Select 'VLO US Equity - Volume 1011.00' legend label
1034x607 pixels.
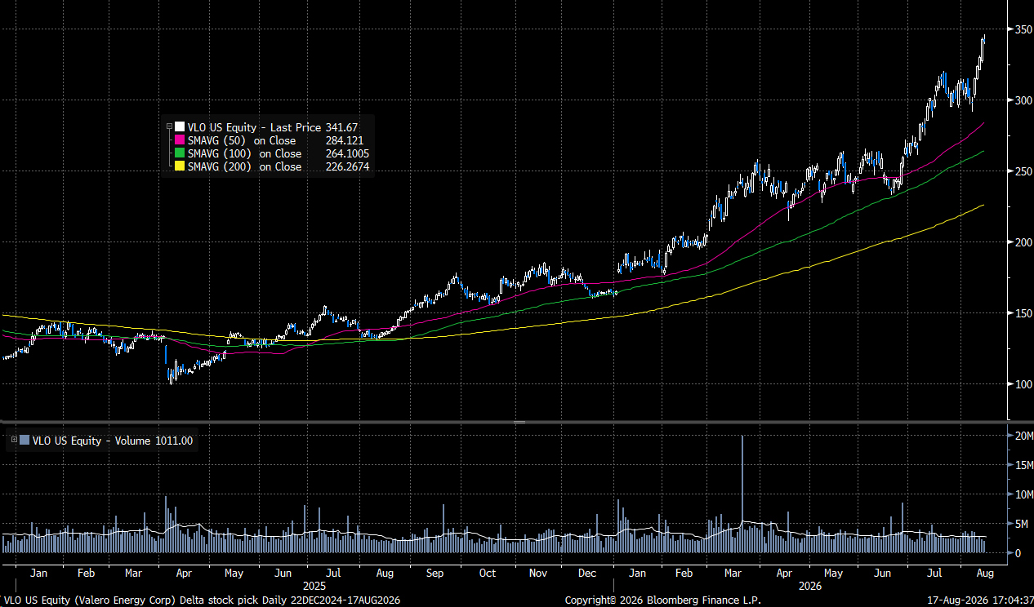(113, 441)
